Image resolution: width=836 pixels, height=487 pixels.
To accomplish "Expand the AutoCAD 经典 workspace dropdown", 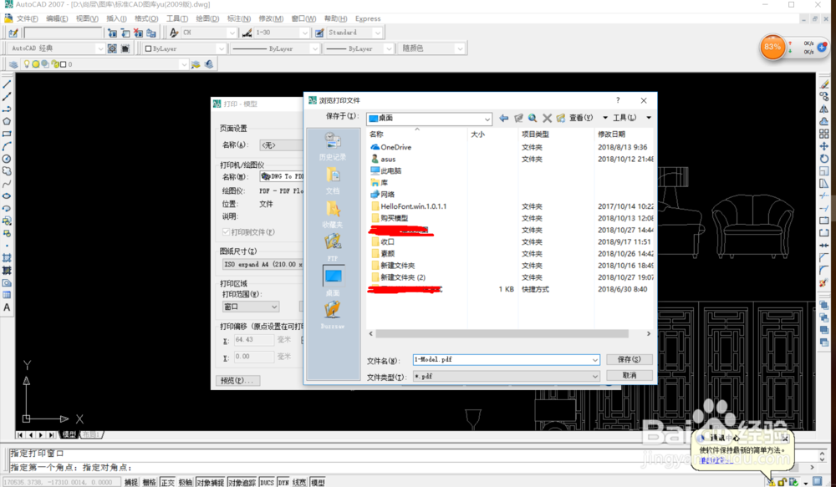I will (x=100, y=48).
